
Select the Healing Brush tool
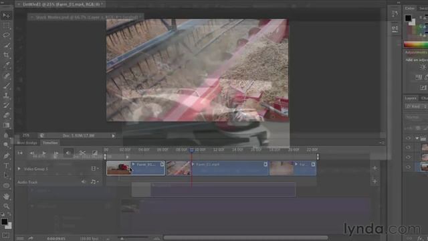point(6,76)
